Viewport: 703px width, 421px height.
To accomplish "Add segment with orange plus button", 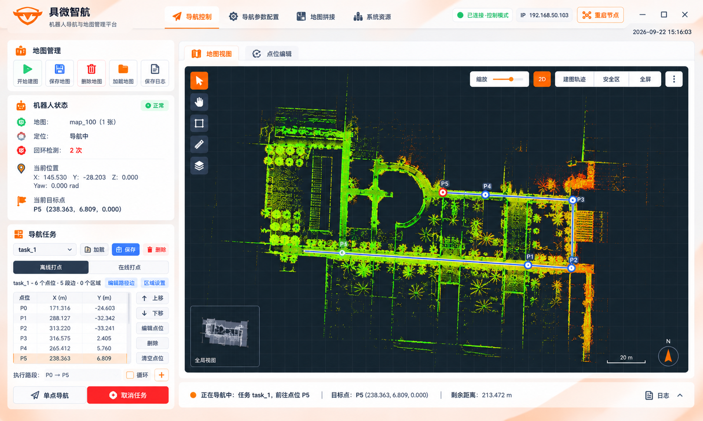I will 162,375.
